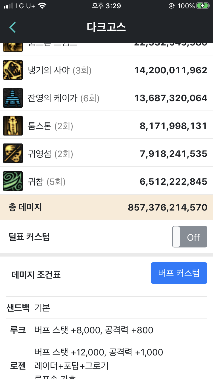
Task: Tap the 귀참 skill icon
Action: pos(13,181)
